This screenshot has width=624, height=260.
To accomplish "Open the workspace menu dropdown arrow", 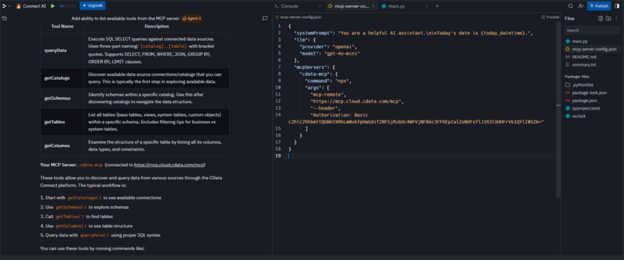I will pos(9,6).
